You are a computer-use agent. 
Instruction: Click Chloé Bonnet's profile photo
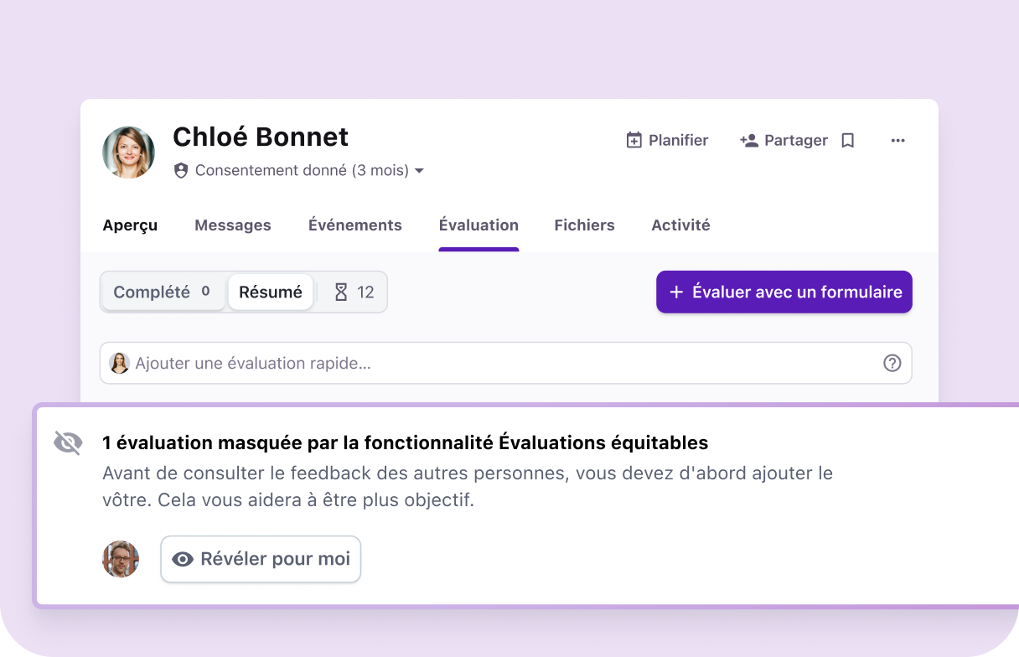coord(128,153)
